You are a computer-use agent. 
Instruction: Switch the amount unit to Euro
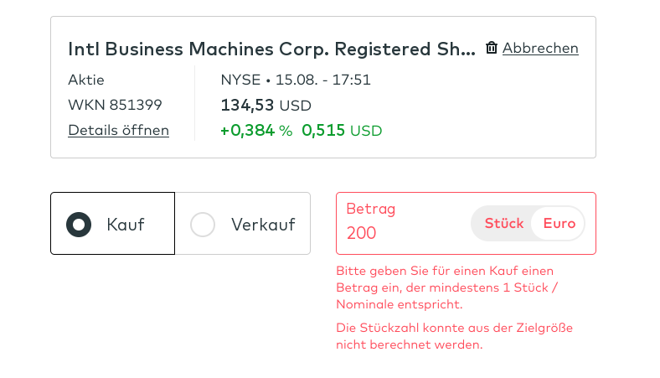coord(559,223)
